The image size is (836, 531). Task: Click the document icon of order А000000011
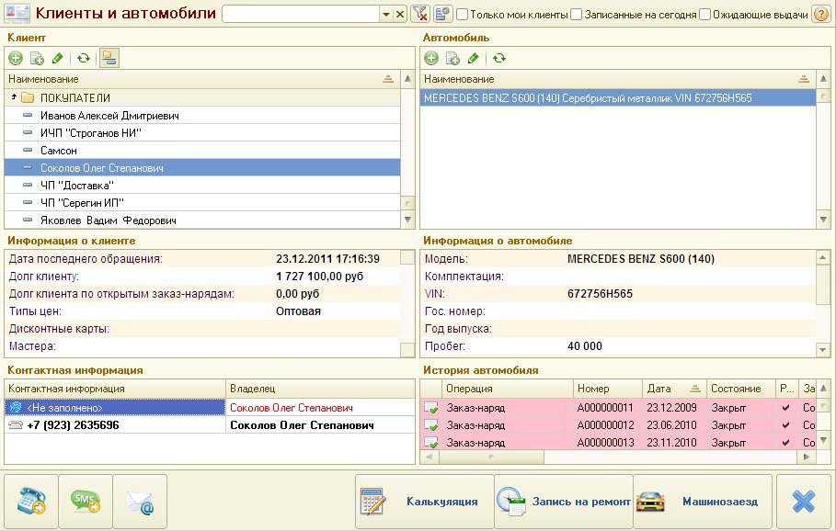click(430, 408)
